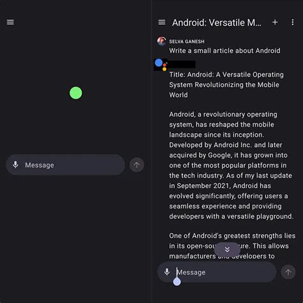Image resolution: width=303 pixels, height=303 pixels.
Task: Open the hamburger menu beside the Android title
Action: click(x=162, y=22)
